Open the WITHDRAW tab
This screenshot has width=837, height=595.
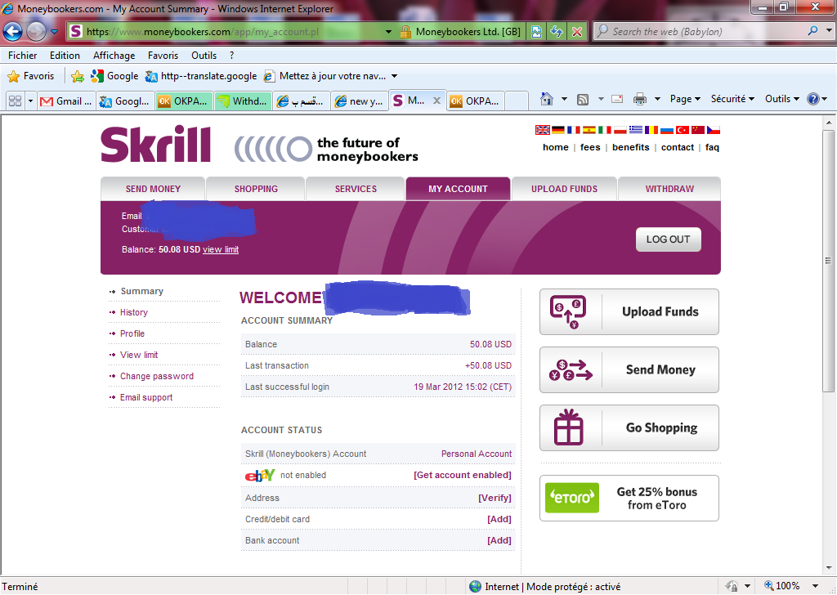669,189
